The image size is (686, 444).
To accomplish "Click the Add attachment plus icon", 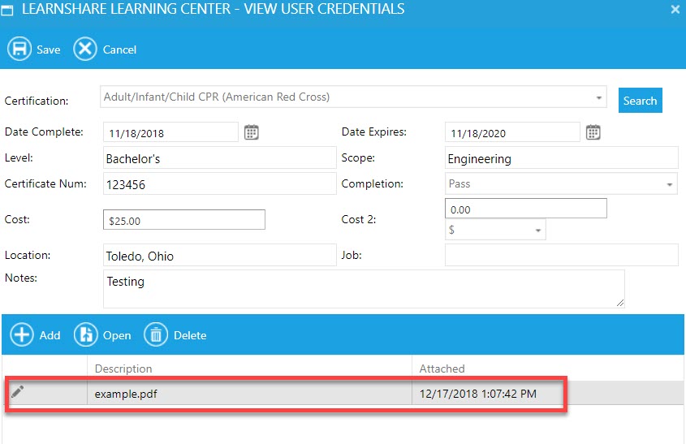I will tap(22, 335).
